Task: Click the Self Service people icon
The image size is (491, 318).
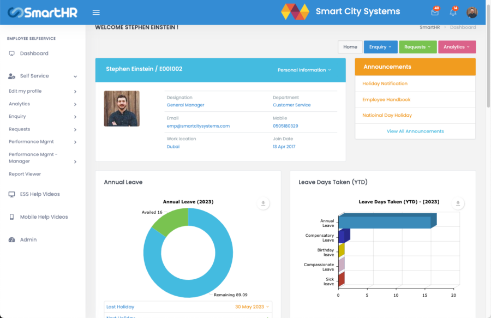Action: (x=11, y=76)
